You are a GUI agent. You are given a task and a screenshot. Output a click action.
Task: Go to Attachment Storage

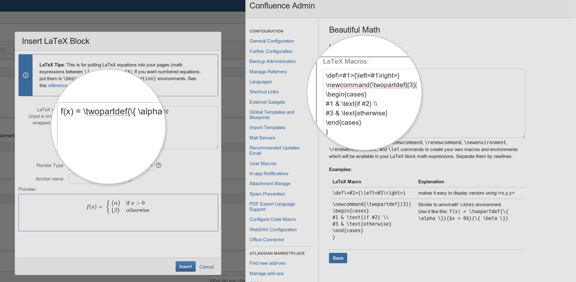270,184
